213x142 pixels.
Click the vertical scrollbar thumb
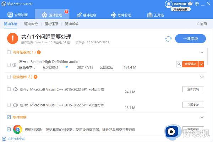pos(207,56)
